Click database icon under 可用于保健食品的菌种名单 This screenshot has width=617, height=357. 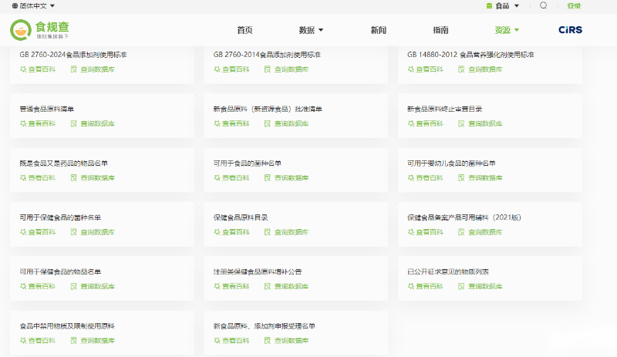pyautogui.click(x=73, y=232)
